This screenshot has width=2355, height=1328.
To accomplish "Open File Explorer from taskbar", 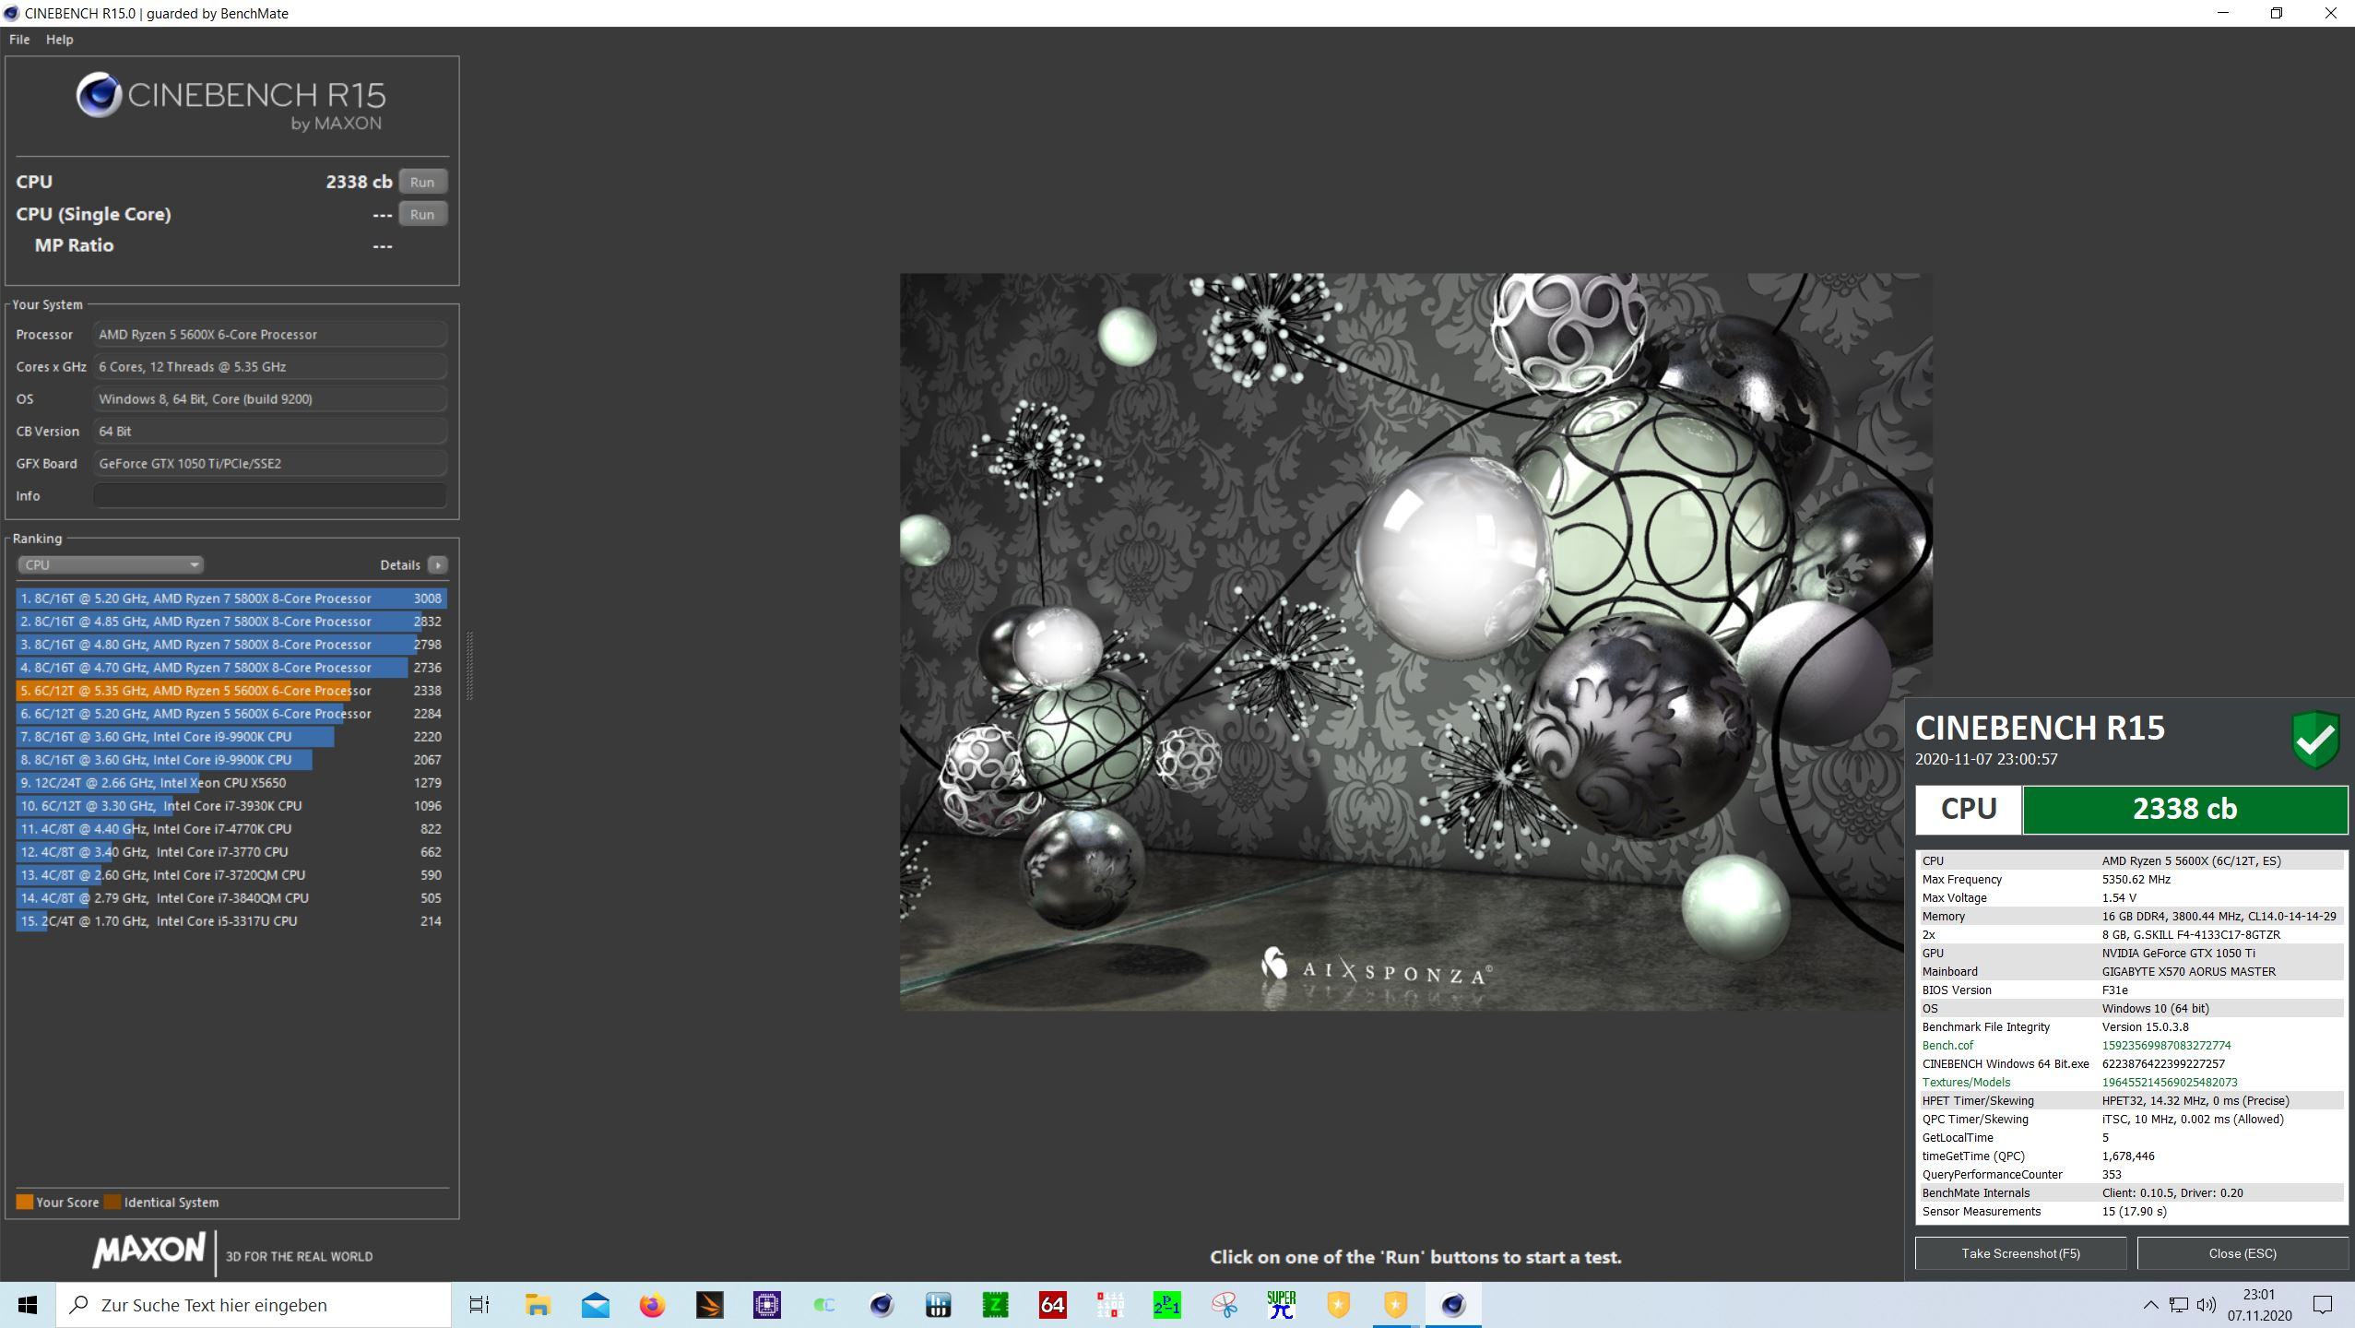I will point(538,1305).
